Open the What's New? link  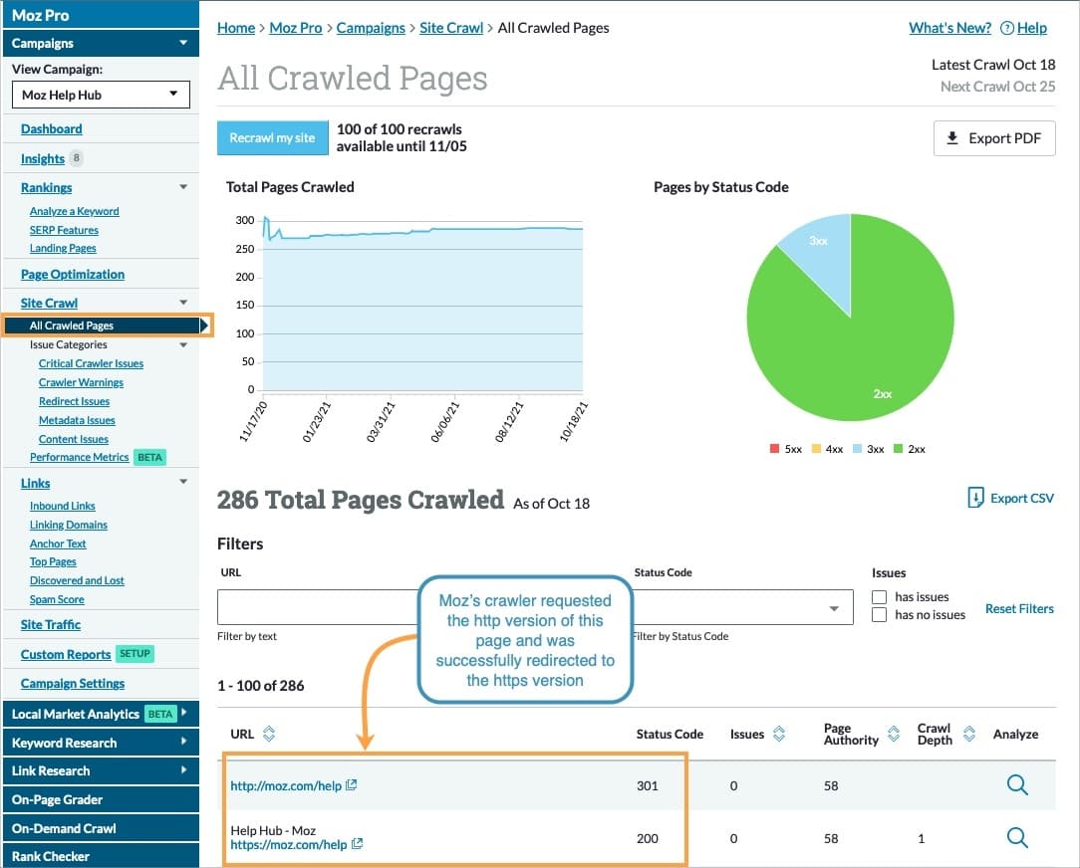tap(948, 28)
